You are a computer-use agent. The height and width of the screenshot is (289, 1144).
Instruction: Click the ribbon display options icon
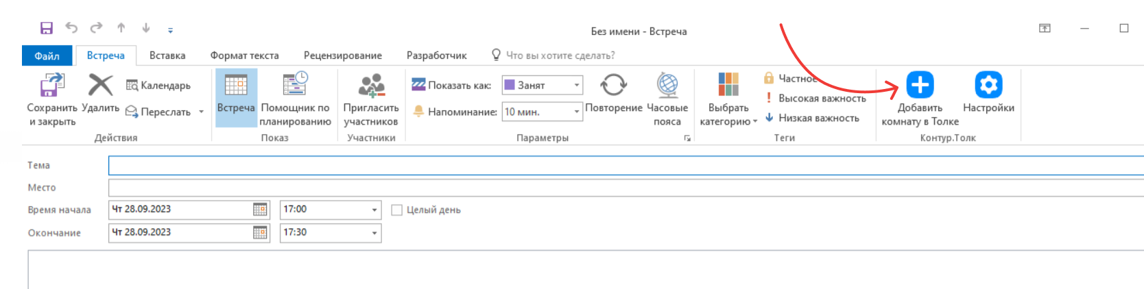click(x=1045, y=28)
